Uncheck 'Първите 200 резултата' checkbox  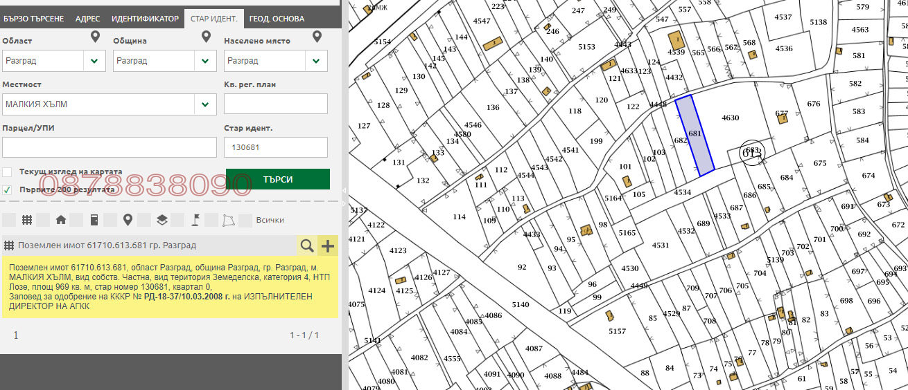pyautogui.click(x=7, y=189)
